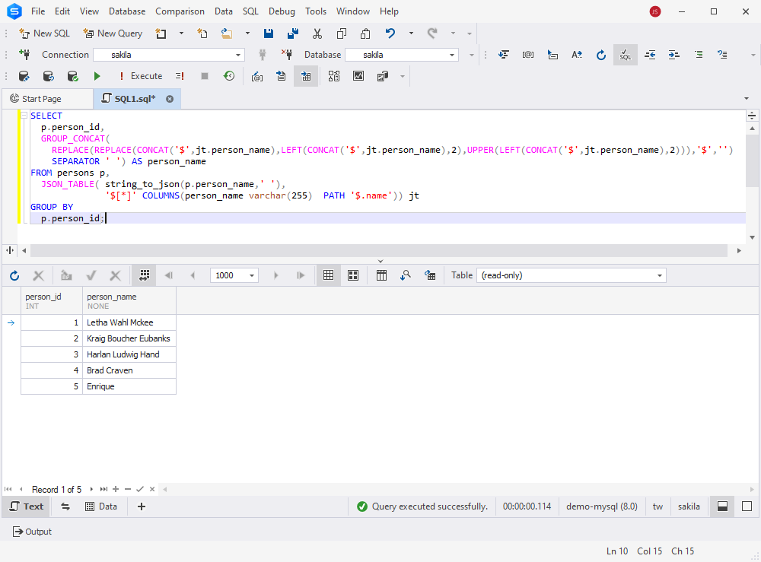This screenshot has width=761, height=562.
Task: Toggle grid view button in results toolbar
Action: point(329,275)
